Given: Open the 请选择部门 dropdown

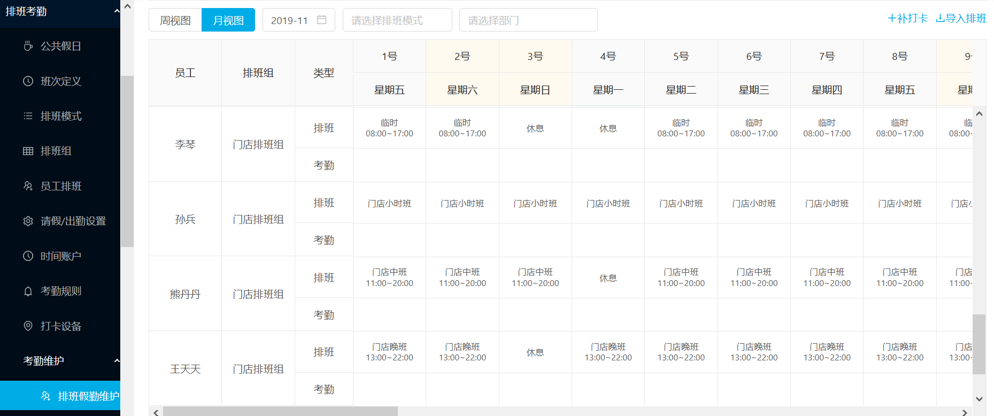Looking at the screenshot, I should point(528,20).
